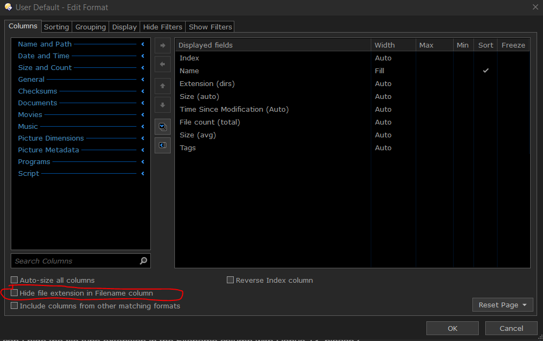Select the Time Since Modification (Auto) field
The width and height of the screenshot is (543, 341).
tap(234, 110)
